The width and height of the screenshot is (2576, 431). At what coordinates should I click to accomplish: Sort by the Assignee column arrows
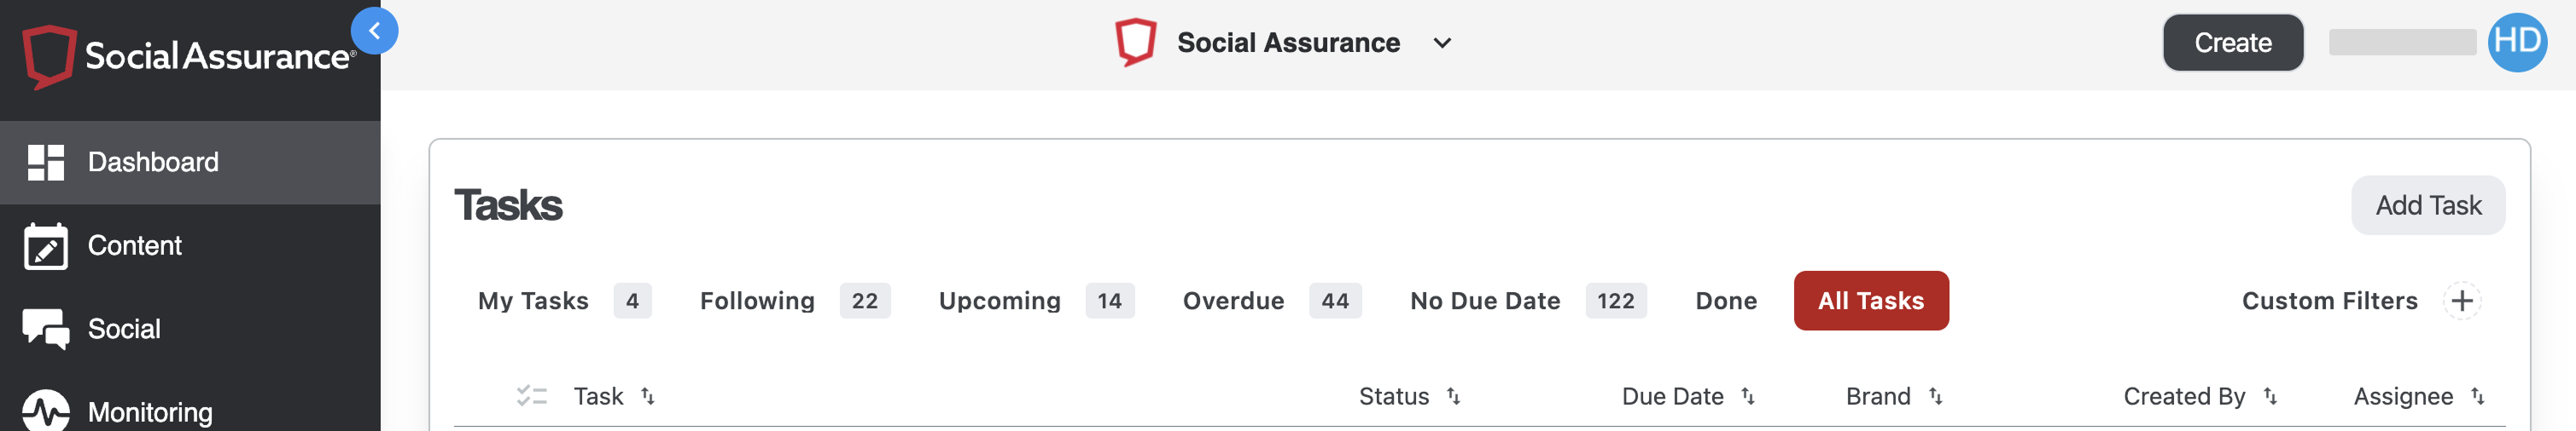pyautogui.click(x=2477, y=397)
